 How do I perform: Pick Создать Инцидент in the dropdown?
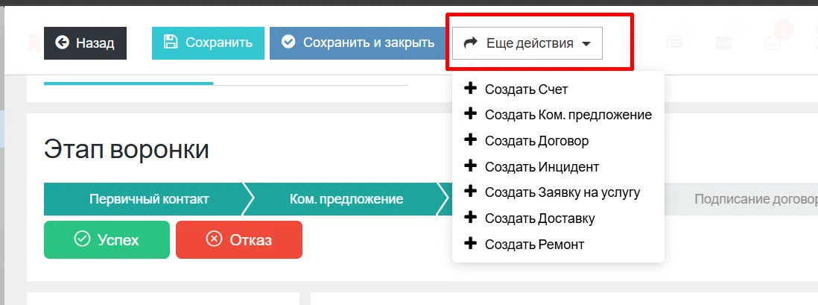(x=542, y=167)
